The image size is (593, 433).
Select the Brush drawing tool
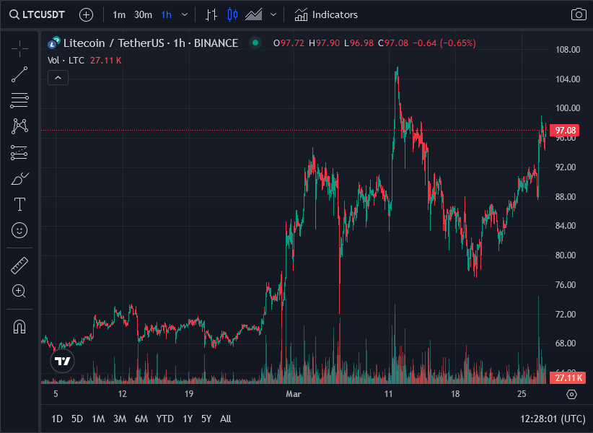(x=19, y=178)
